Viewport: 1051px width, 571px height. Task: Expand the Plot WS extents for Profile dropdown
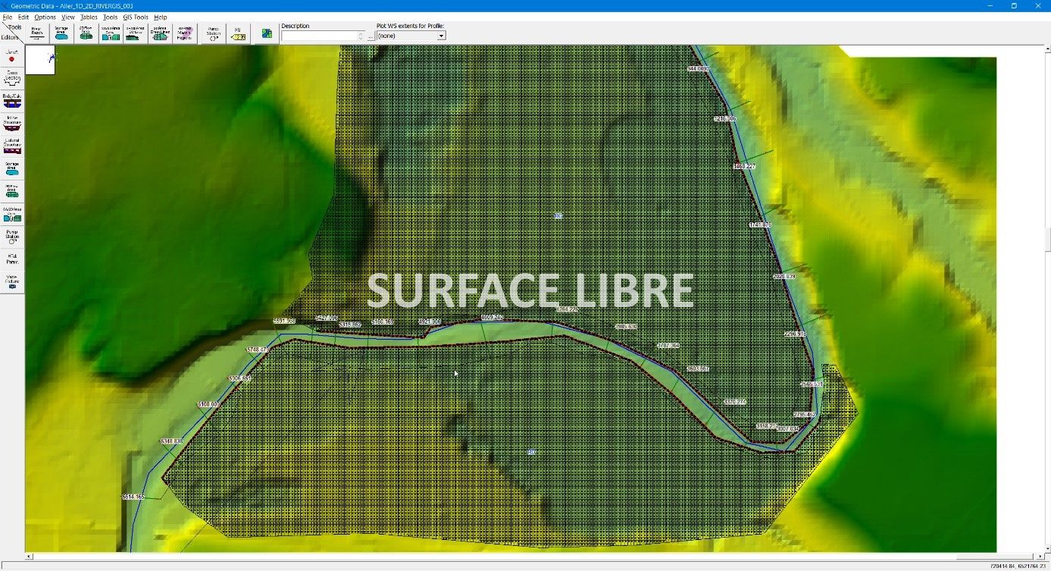point(441,36)
